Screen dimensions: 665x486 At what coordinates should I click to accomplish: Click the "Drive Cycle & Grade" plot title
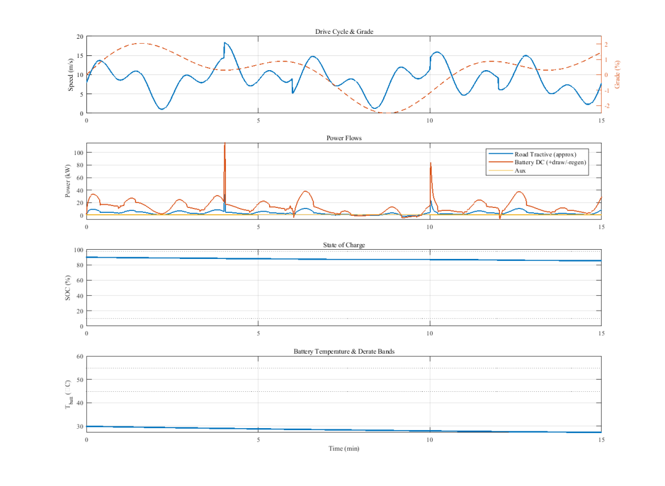344,31
